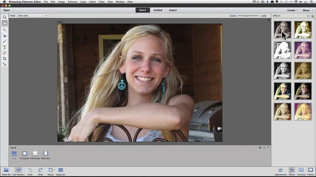
Task: Select the Zoom tool in the toolbox
Action: 4,18
